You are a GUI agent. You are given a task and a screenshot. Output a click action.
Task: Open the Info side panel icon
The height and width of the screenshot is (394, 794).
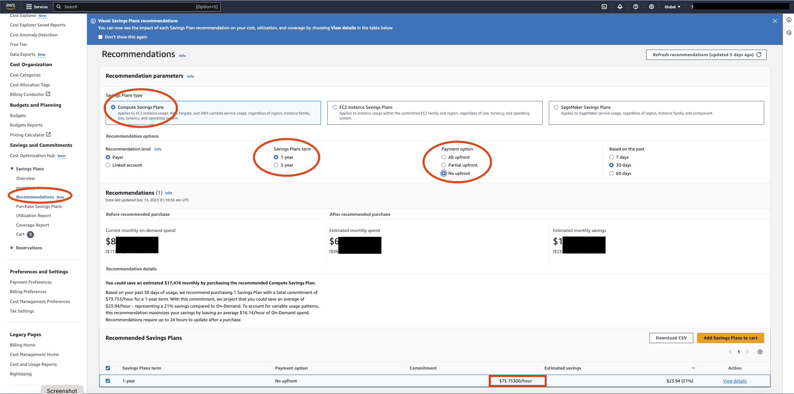[x=788, y=20]
